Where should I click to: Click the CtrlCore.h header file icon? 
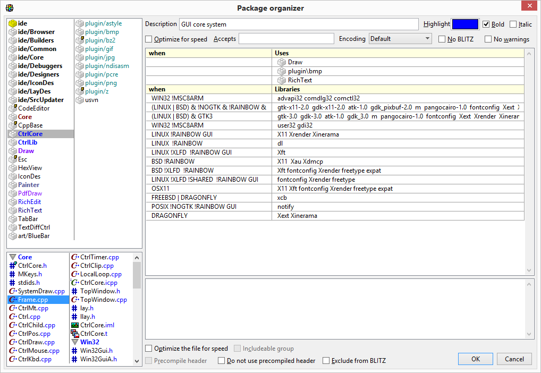click(13, 266)
